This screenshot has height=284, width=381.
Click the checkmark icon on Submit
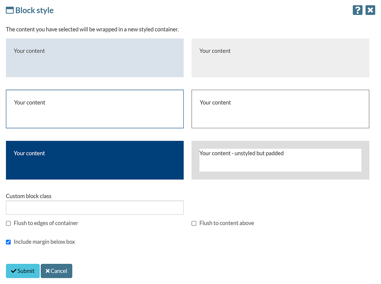(x=14, y=271)
